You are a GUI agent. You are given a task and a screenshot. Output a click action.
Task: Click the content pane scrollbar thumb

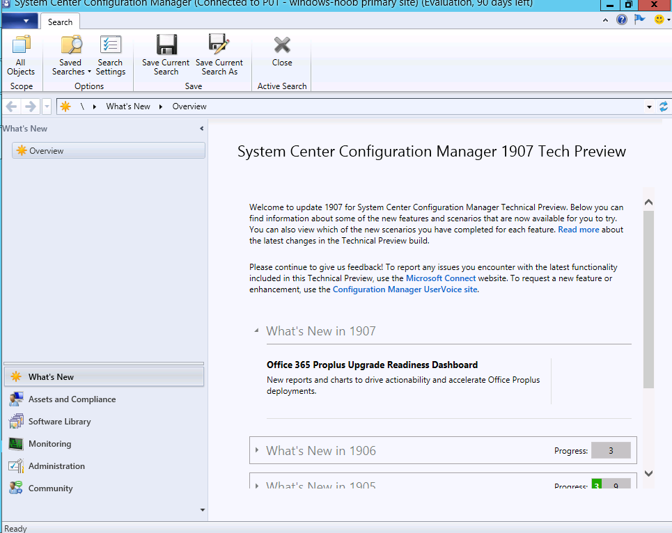tap(648, 300)
